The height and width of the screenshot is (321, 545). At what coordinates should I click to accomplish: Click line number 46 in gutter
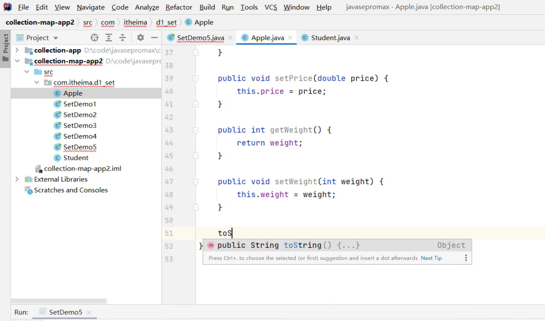pos(169,169)
